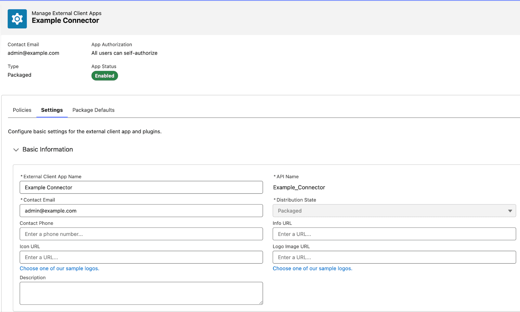
Task: Collapse the Basic Information section chevron
Action: [16, 150]
